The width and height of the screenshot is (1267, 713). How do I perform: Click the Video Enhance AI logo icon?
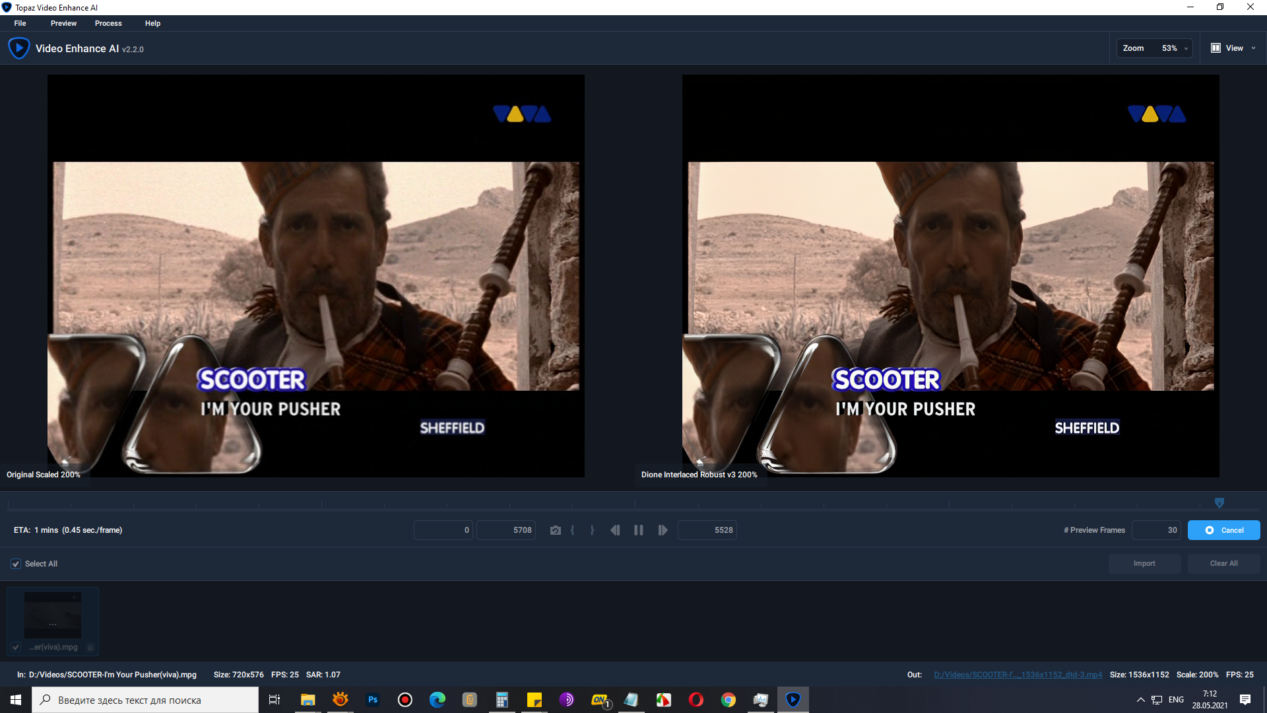tap(18, 48)
